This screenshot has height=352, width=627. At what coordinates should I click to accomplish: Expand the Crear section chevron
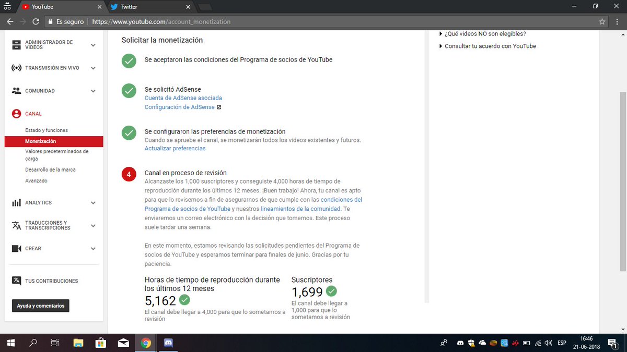93,249
